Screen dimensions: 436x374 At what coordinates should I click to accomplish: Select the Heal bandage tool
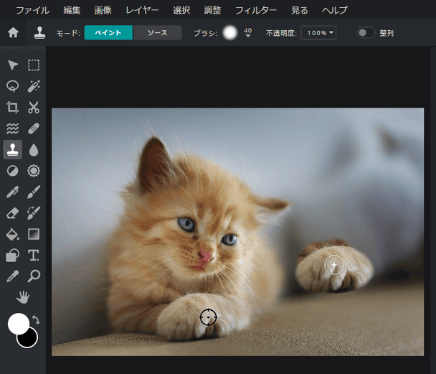pos(34,128)
